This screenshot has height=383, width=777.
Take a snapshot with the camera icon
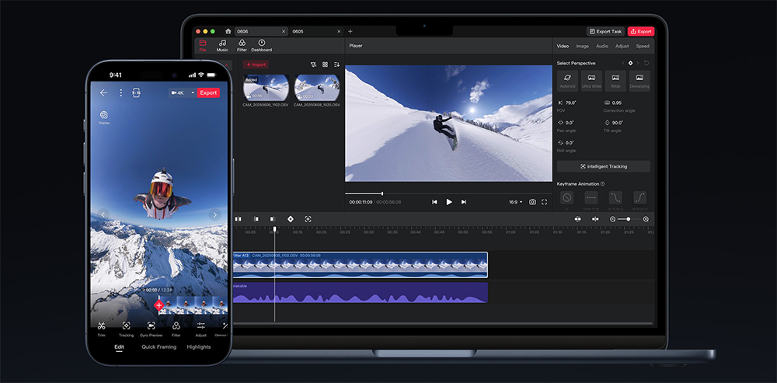532,202
